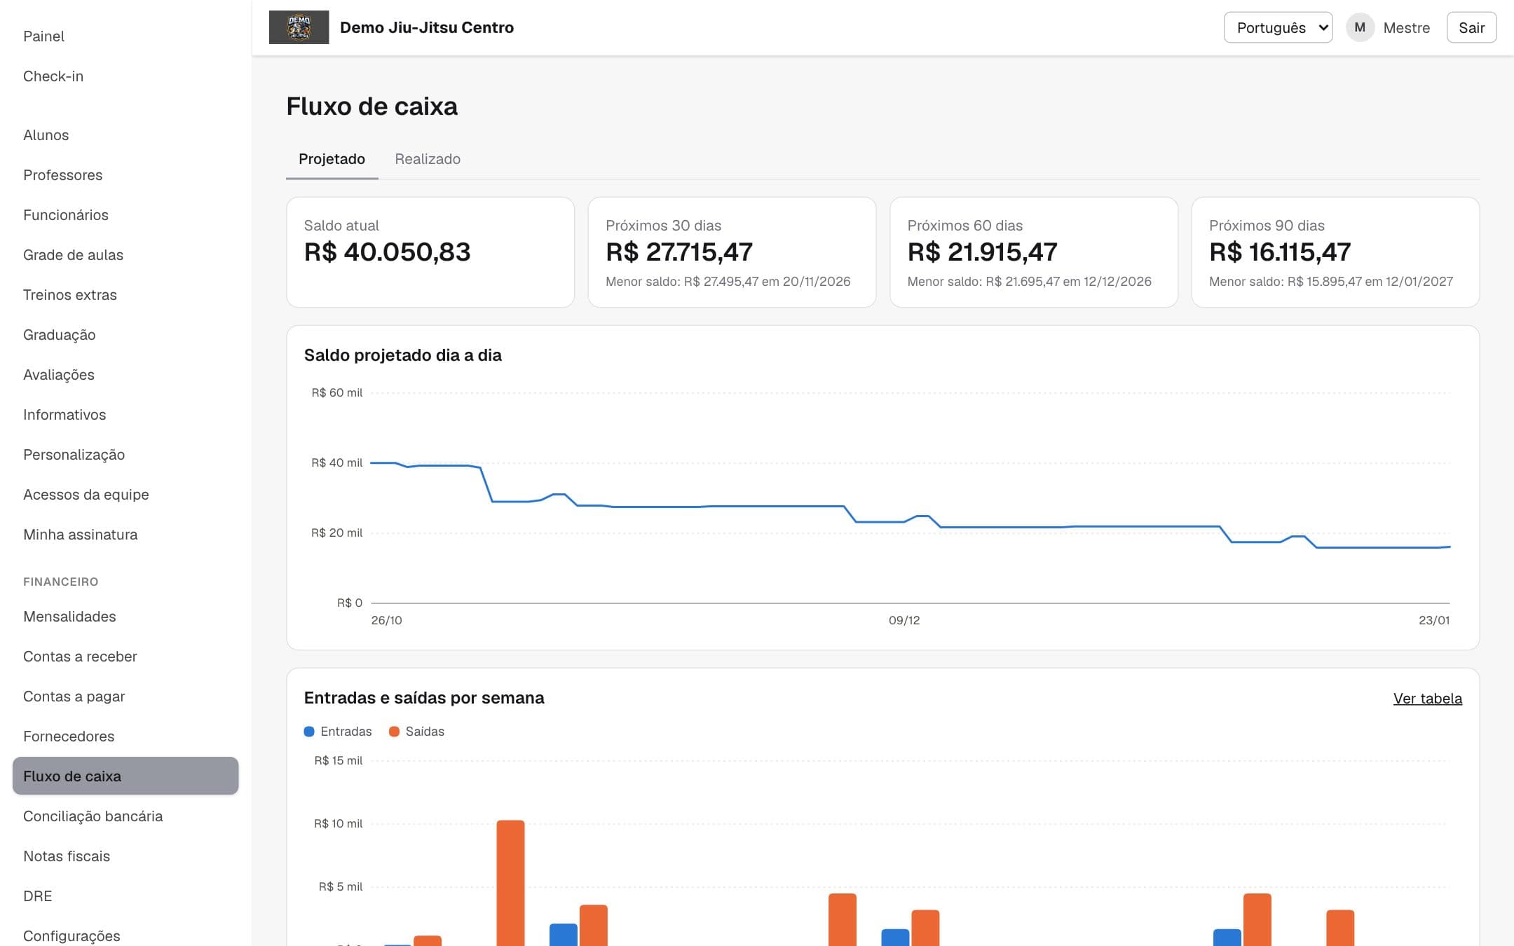
Task: Open the Português language dropdown
Action: (1278, 27)
